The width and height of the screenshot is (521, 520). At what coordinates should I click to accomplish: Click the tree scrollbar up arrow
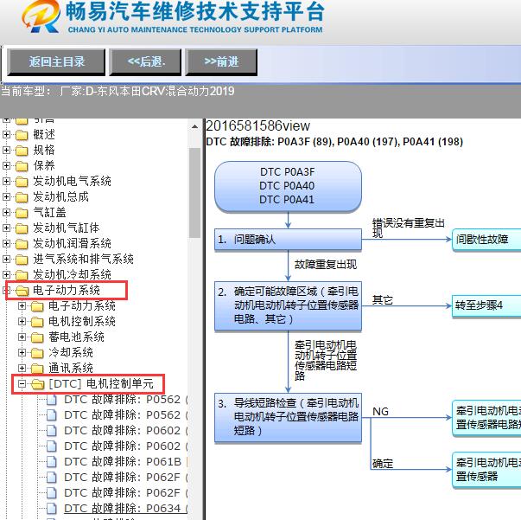click(194, 127)
